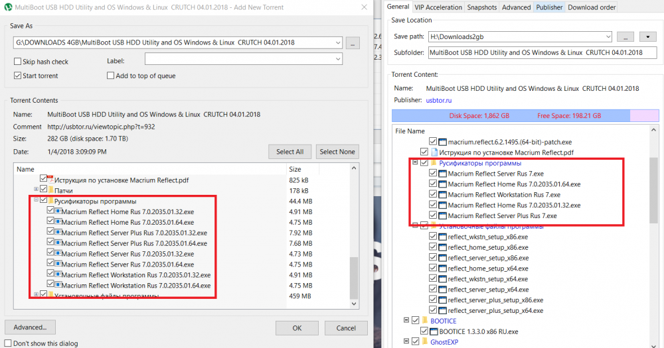Click the uTorrent logo icon in title bar
664x348 pixels.
tap(8, 7)
